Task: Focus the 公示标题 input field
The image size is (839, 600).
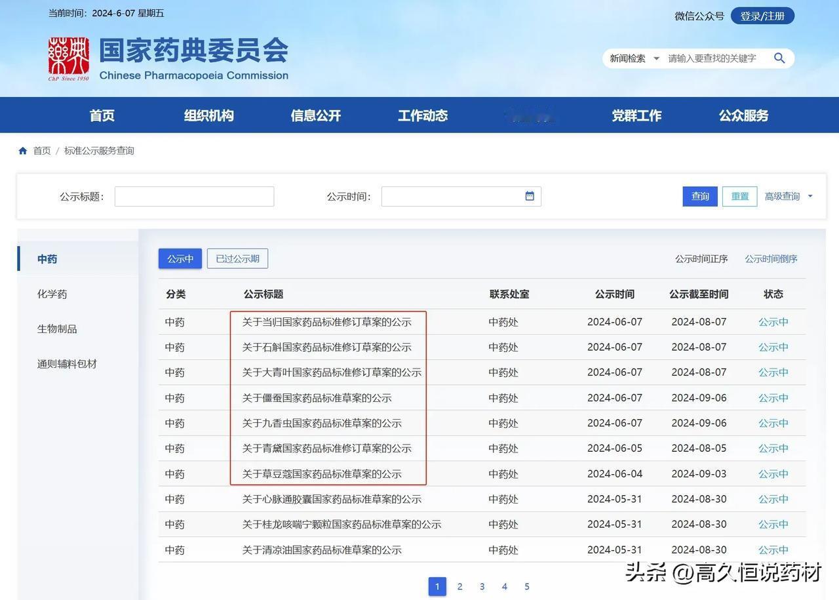Action: (x=194, y=196)
